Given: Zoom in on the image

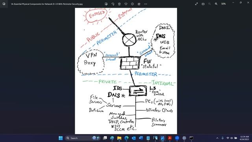Looking at the screenshot, I should [216, 4].
